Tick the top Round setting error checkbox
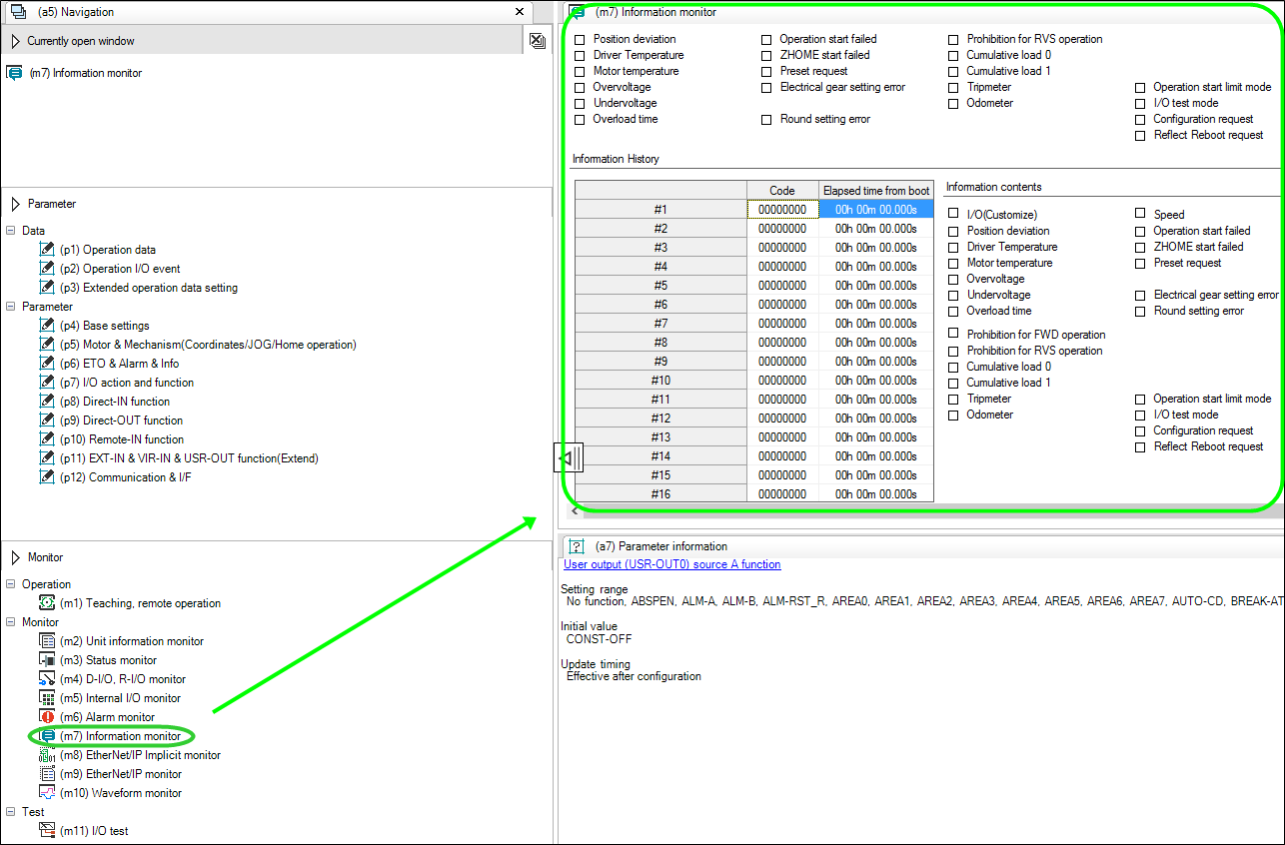The height and width of the screenshot is (845, 1285). click(767, 120)
